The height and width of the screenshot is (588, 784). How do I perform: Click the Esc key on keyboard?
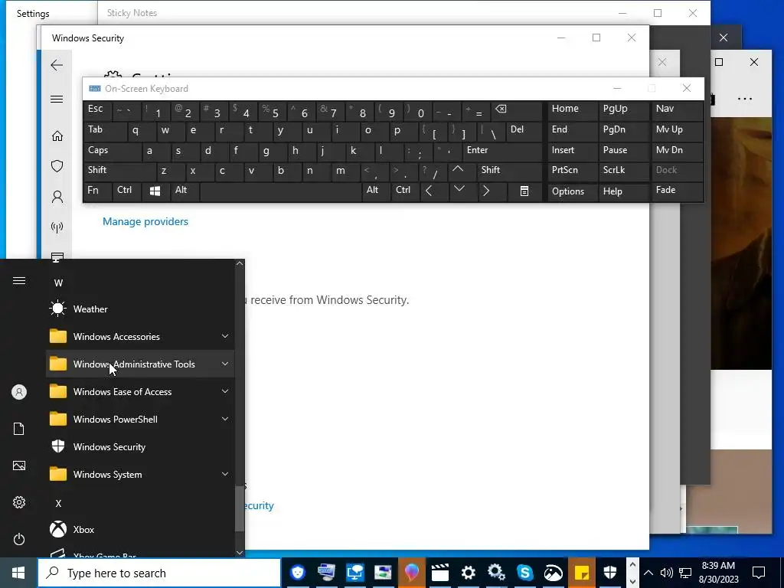pos(97,111)
